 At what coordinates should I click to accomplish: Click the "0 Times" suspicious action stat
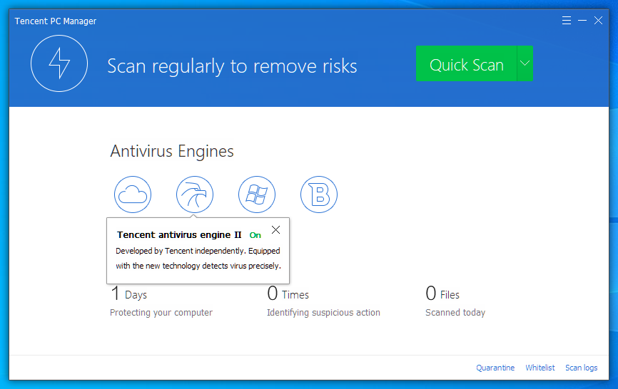coord(288,294)
